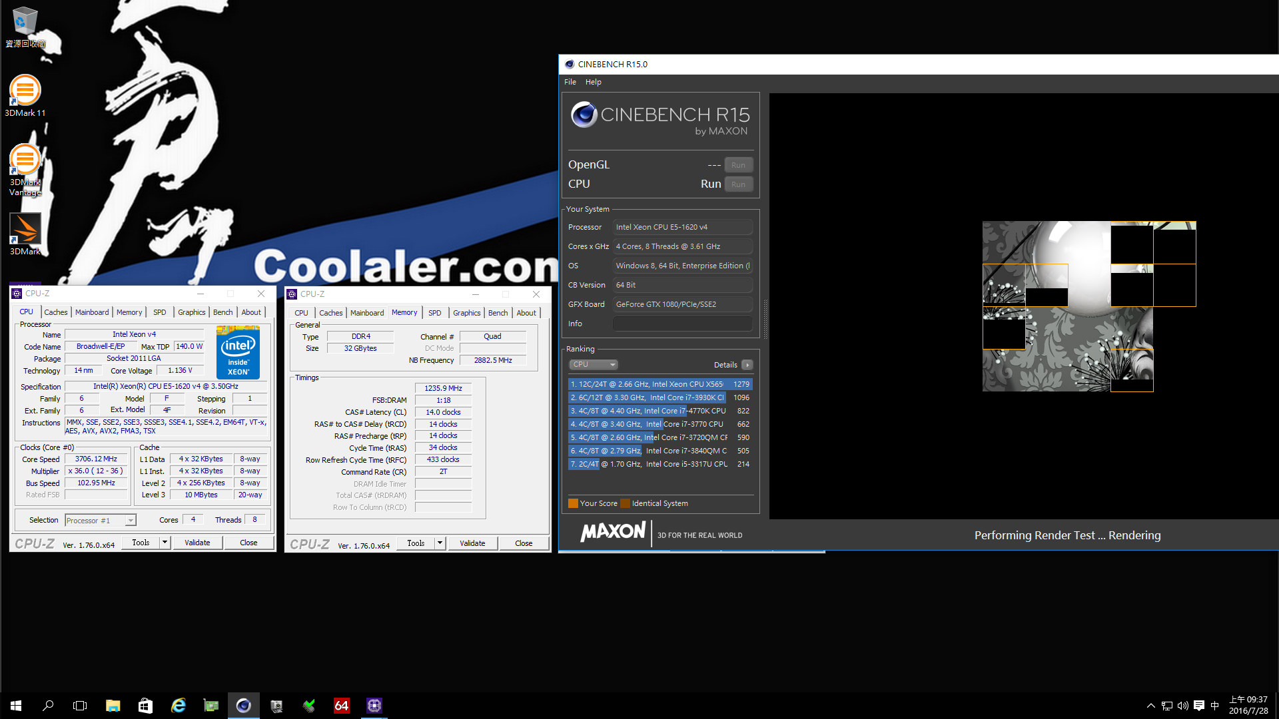Viewport: 1279px width, 719px height.
Task: Open File Explorer from the taskbar
Action: (113, 706)
